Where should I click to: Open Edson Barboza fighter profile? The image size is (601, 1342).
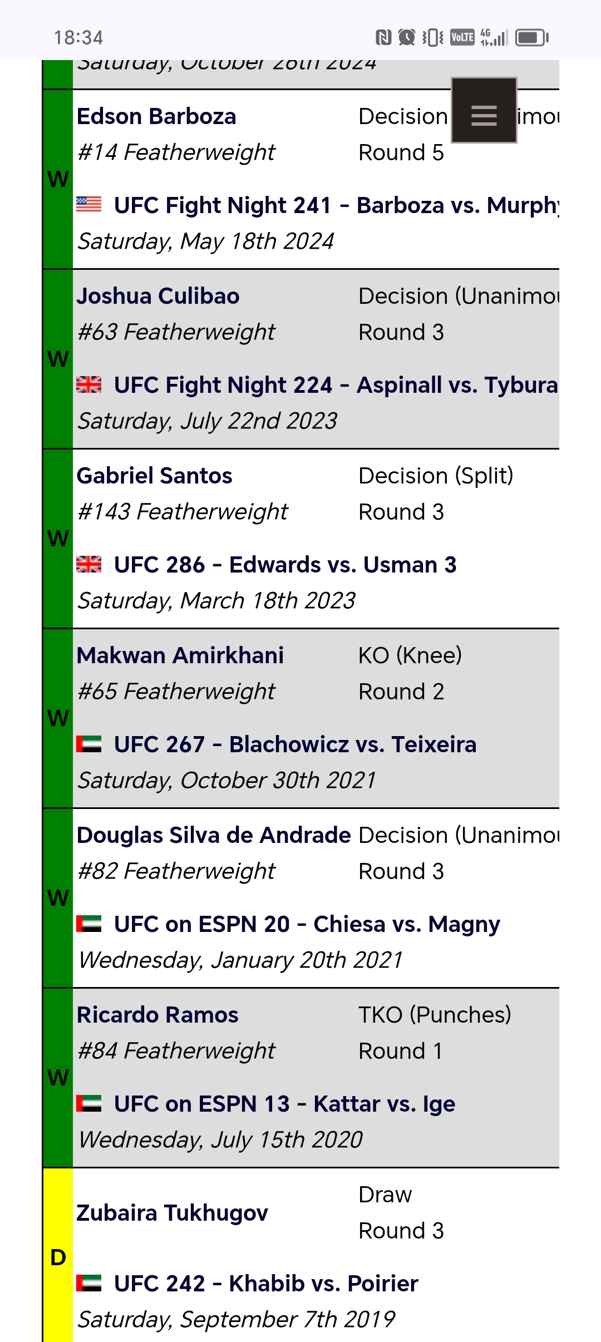pos(156,116)
